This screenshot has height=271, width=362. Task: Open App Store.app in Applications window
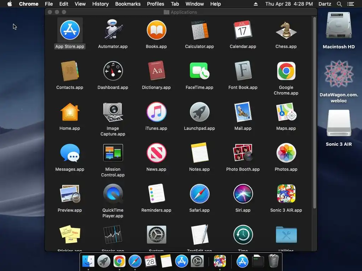coord(70,30)
